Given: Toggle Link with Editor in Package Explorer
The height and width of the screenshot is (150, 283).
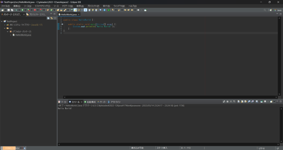Looking at the screenshot, I should point(51,18).
